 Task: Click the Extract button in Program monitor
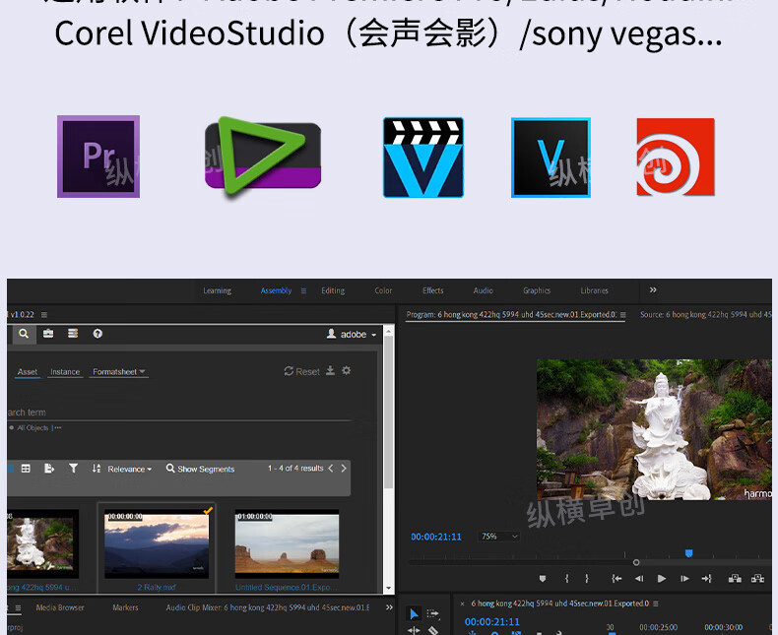click(757, 579)
